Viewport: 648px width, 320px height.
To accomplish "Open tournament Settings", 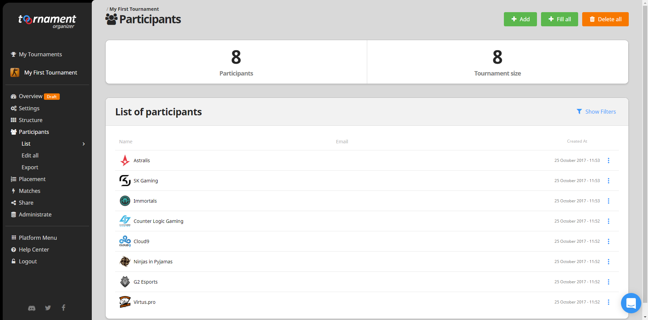I will coord(29,108).
